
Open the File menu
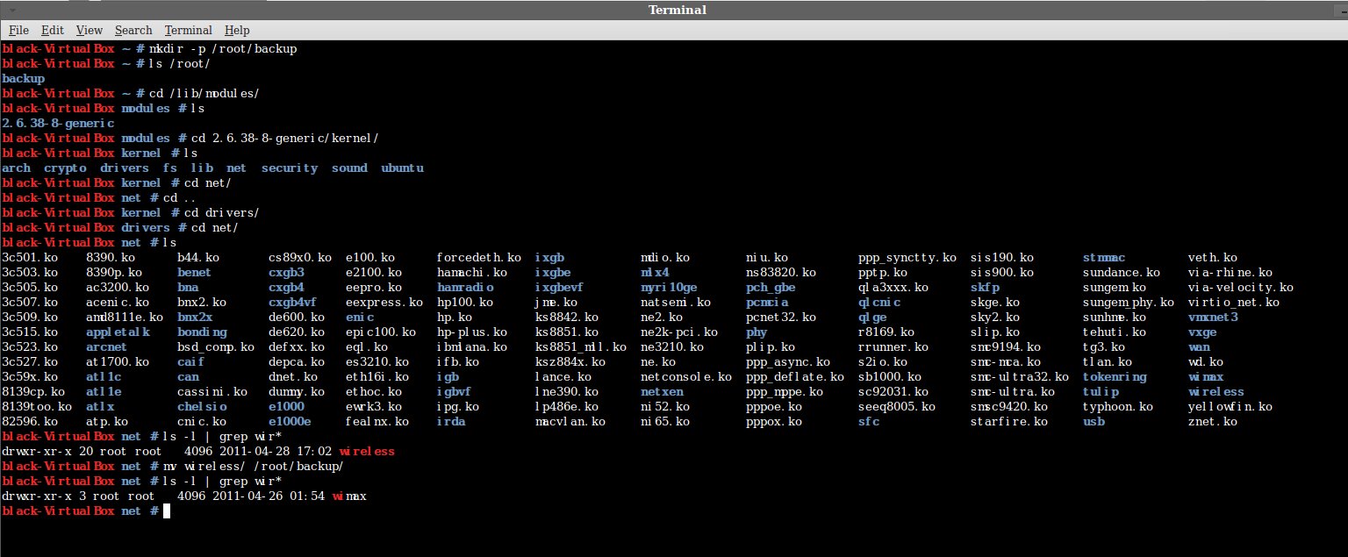click(x=18, y=30)
